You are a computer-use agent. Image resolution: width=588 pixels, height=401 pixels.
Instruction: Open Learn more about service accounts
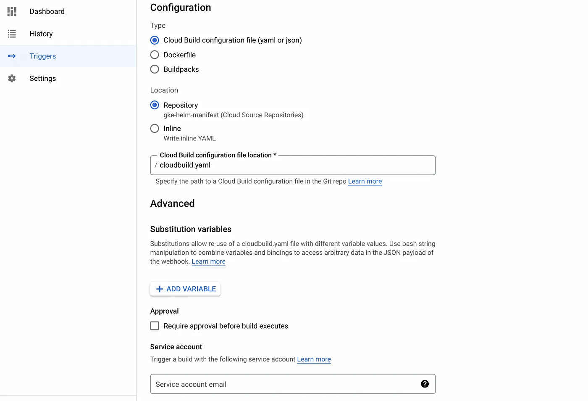[314, 359]
